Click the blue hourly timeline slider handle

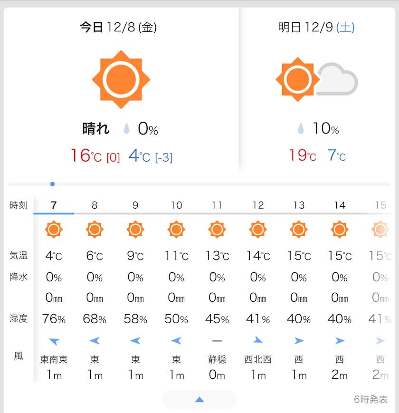pos(52,184)
